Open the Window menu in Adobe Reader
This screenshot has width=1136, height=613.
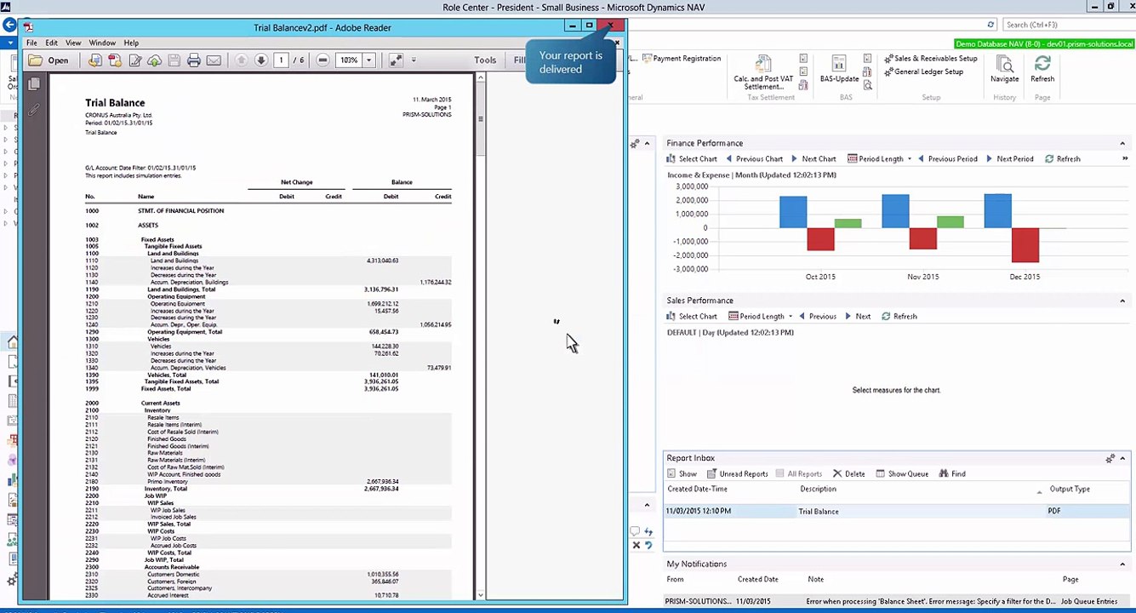(102, 43)
